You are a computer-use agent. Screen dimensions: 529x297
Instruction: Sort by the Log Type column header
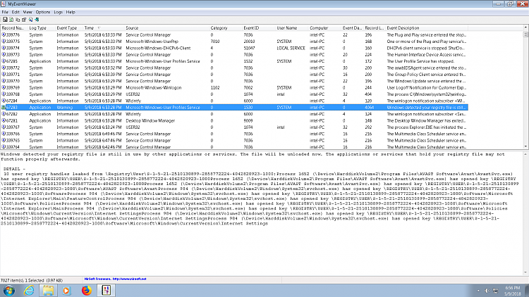pyautogui.click(x=42, y=28)
